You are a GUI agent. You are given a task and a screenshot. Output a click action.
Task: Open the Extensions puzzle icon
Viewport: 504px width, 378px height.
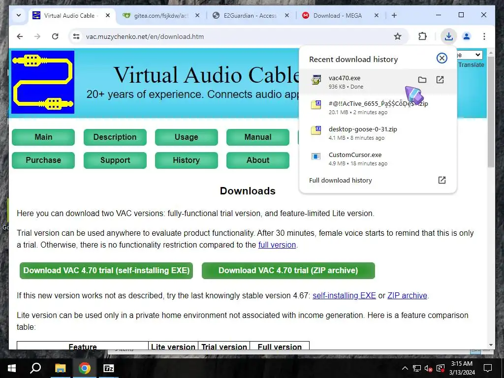pos(423,36)
